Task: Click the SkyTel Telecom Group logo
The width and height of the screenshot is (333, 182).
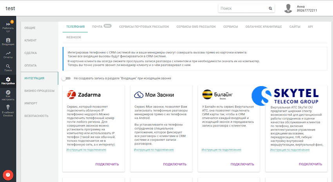Action: pyautogui.click(x=285, y=96)
